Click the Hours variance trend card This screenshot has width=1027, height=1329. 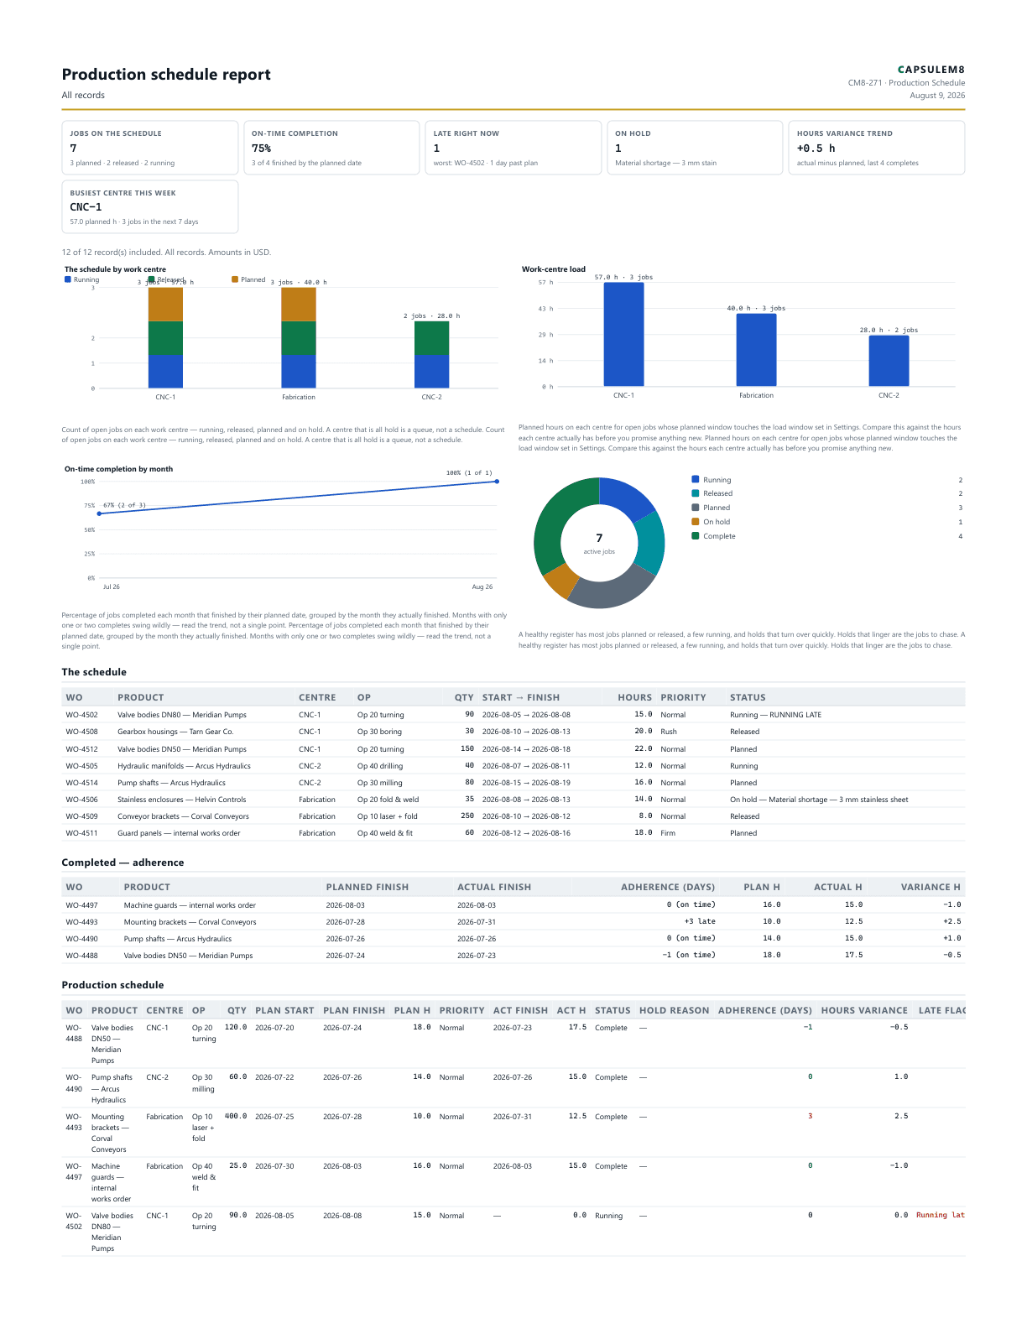pyautogui.click(x=877, y=148)
